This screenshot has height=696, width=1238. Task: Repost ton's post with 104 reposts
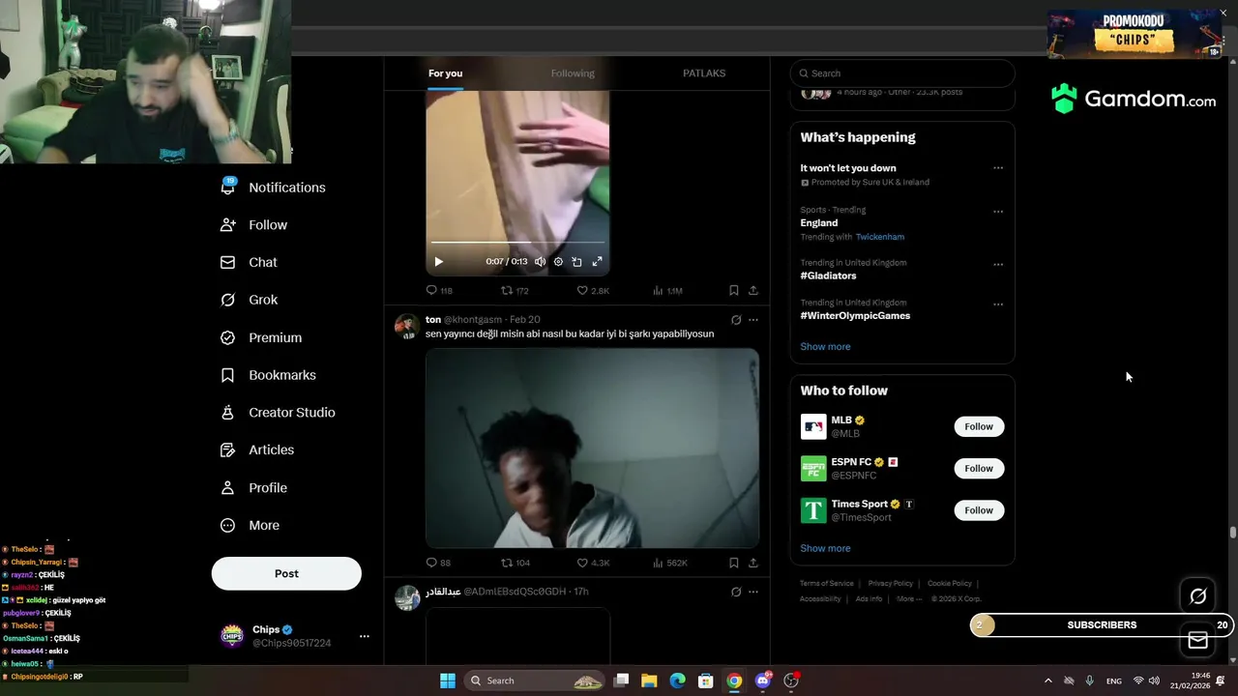pos(516,563)
